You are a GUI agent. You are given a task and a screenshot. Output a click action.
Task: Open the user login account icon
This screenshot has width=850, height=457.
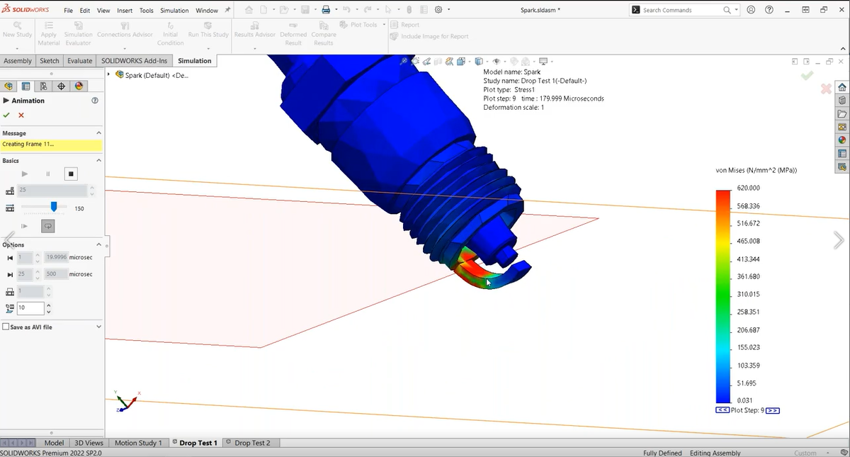pyautogui.click(x=751, y=10)
